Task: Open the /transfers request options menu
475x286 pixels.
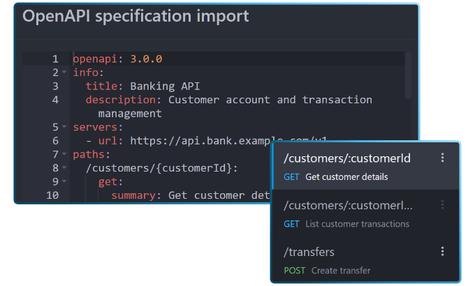Action: click(442, 251)
